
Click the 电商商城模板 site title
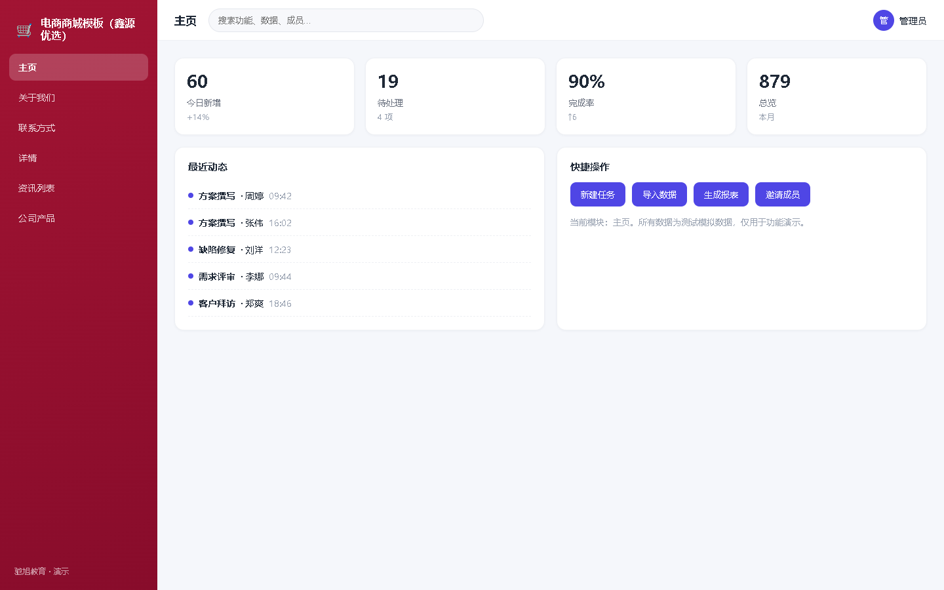point(88,29)
